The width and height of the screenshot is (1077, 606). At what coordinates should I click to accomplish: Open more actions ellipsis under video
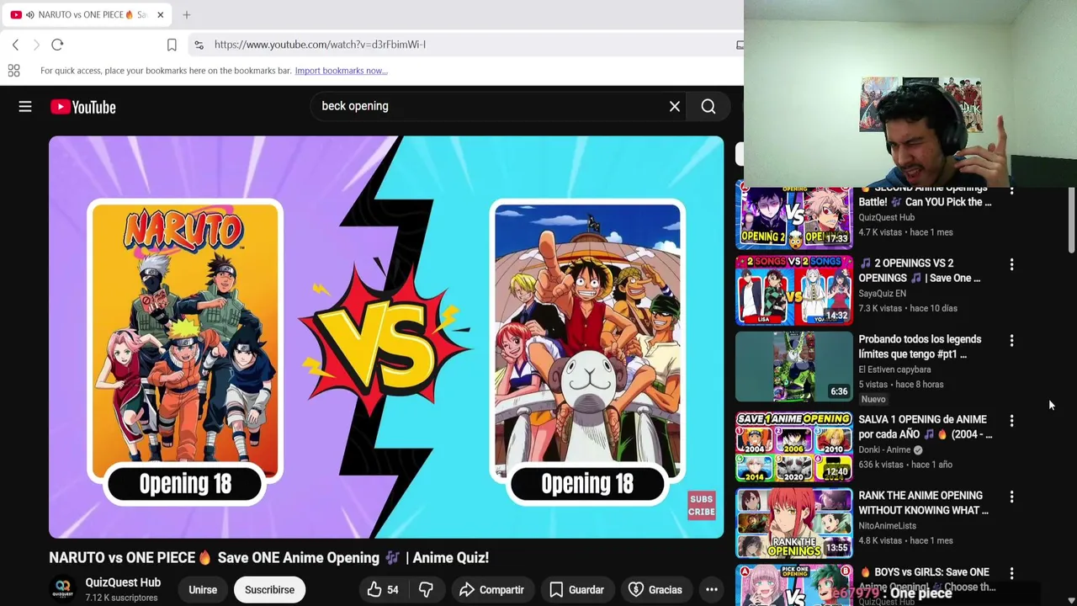[x=712, y=590]
